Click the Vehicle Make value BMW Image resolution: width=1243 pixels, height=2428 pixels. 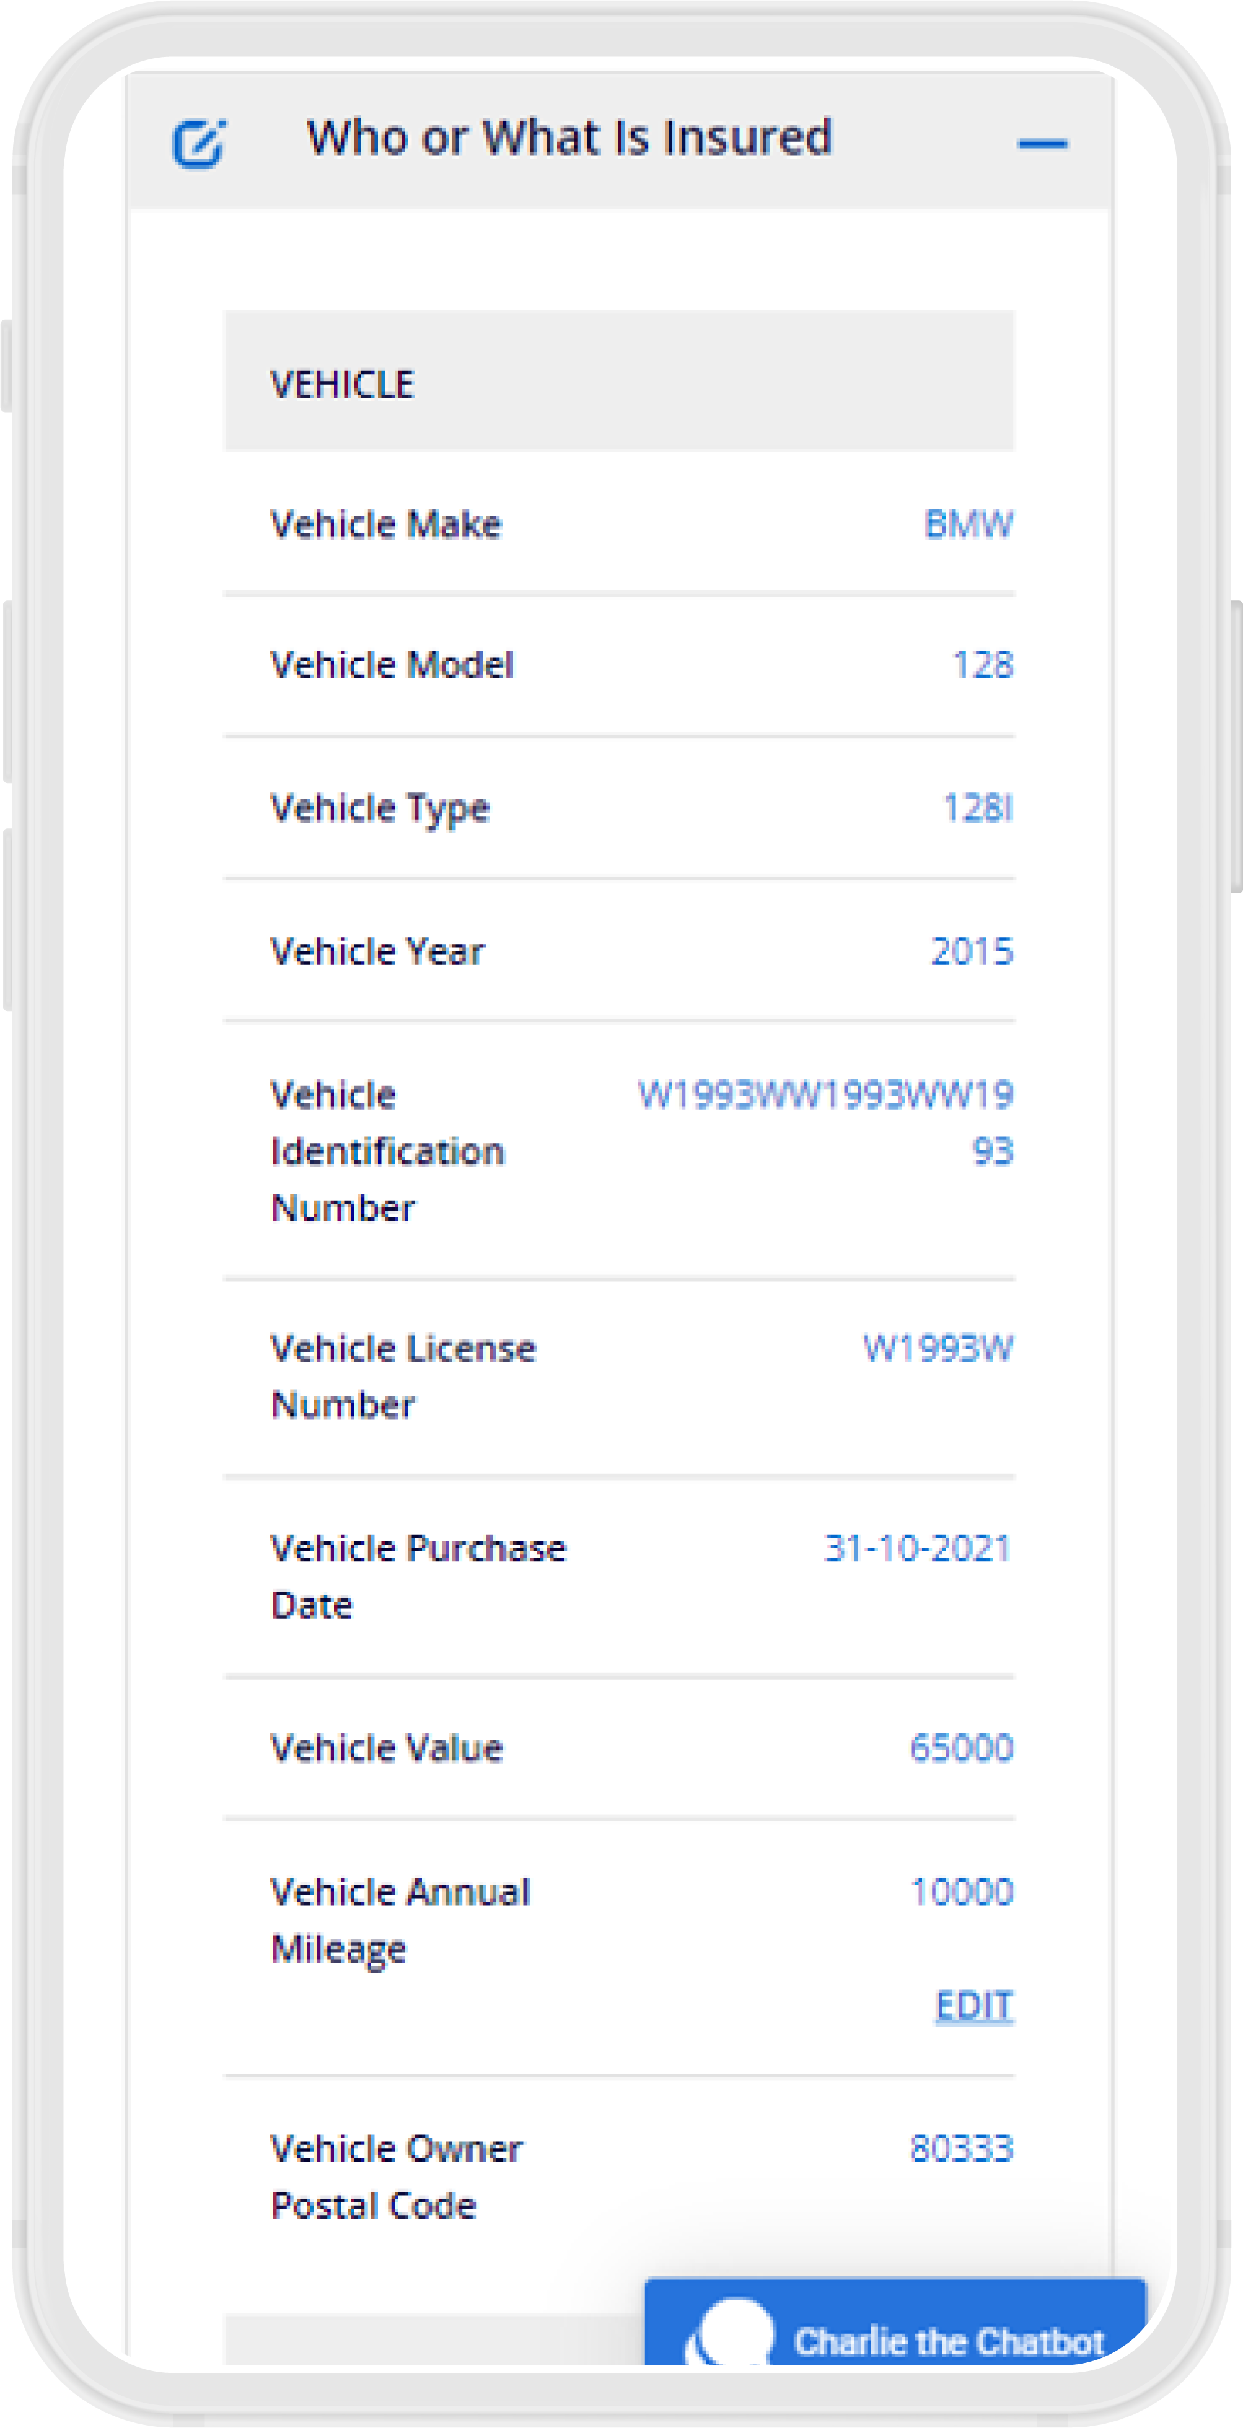968,524
